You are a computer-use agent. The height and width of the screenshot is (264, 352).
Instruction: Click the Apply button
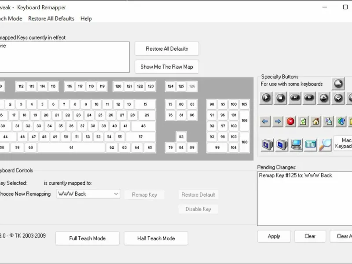pos(274,236)
